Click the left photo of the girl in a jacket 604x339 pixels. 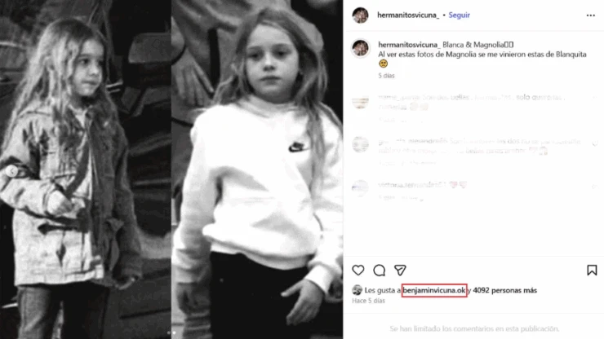86,169
